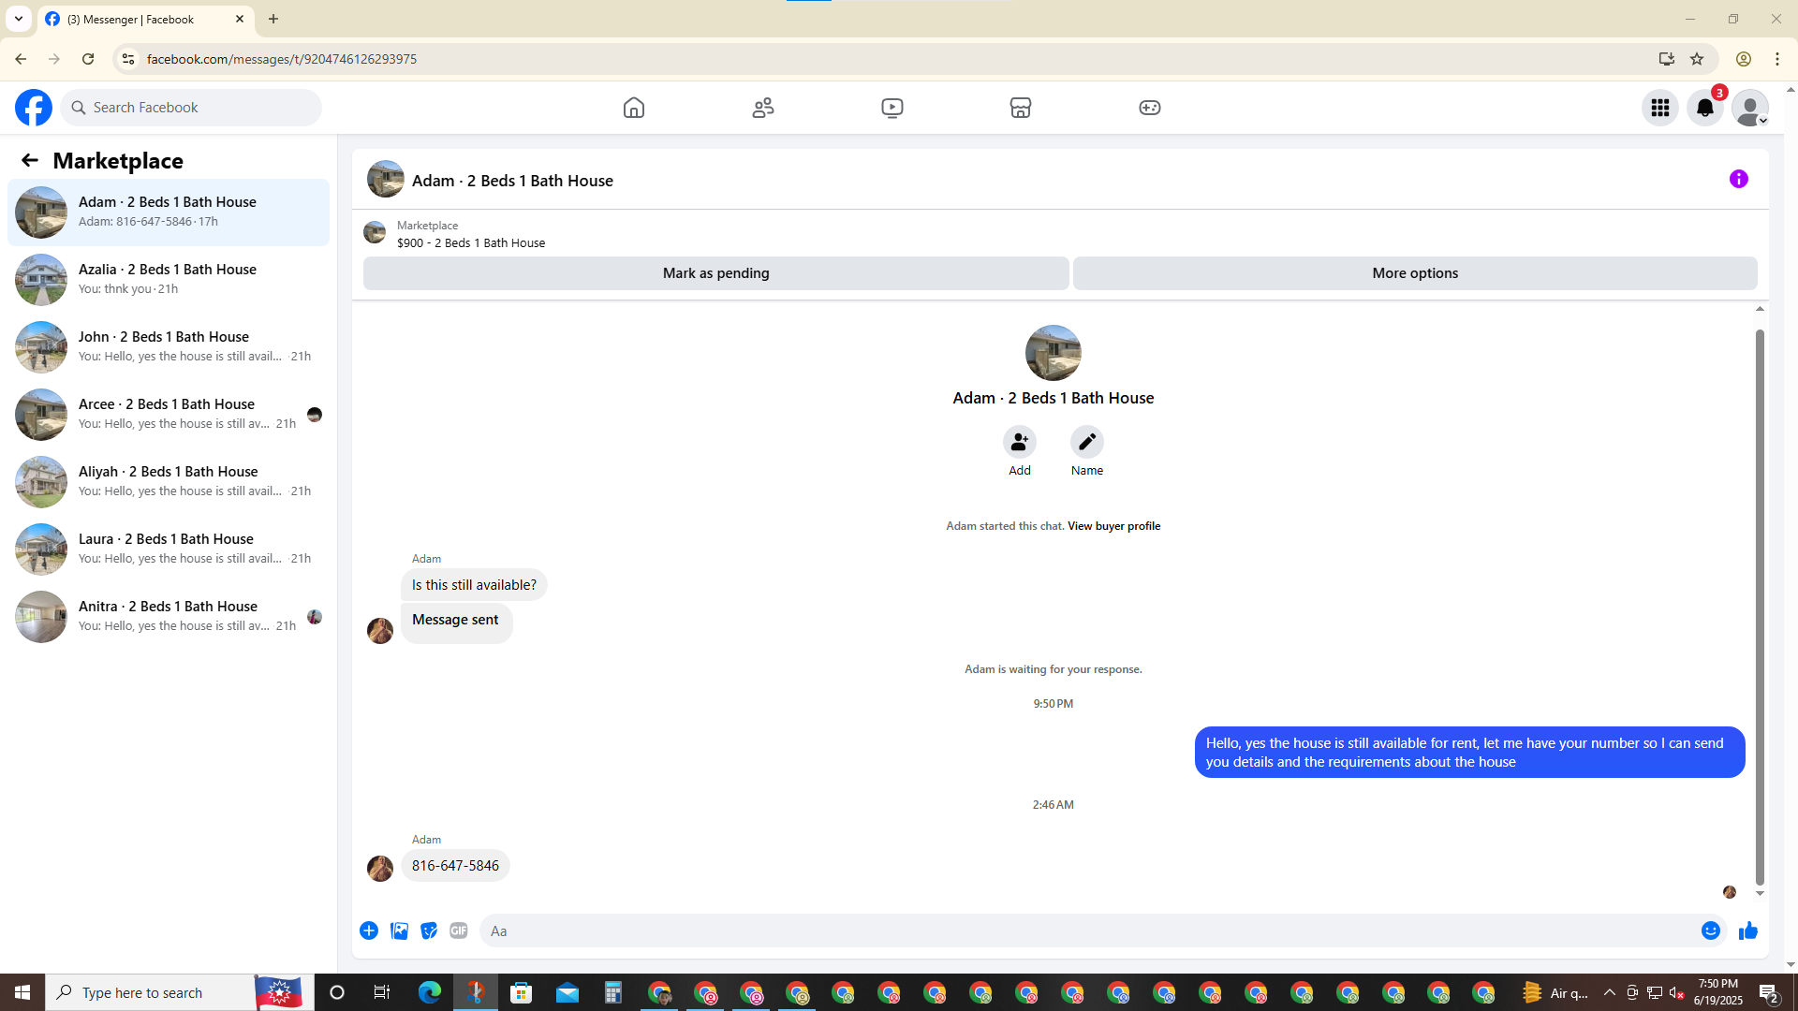Open Microsoft Edge from taskbar
The image size is (1798, 1011).
tap(430, 992)
